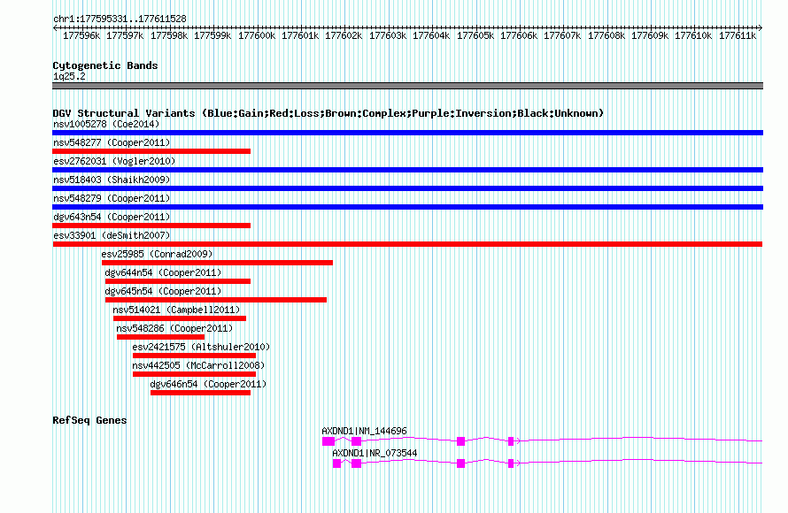Open nsv548279 (Cooper2011) variant details
This screenshot has height=513, width=788.
click(x=112, y=198)
